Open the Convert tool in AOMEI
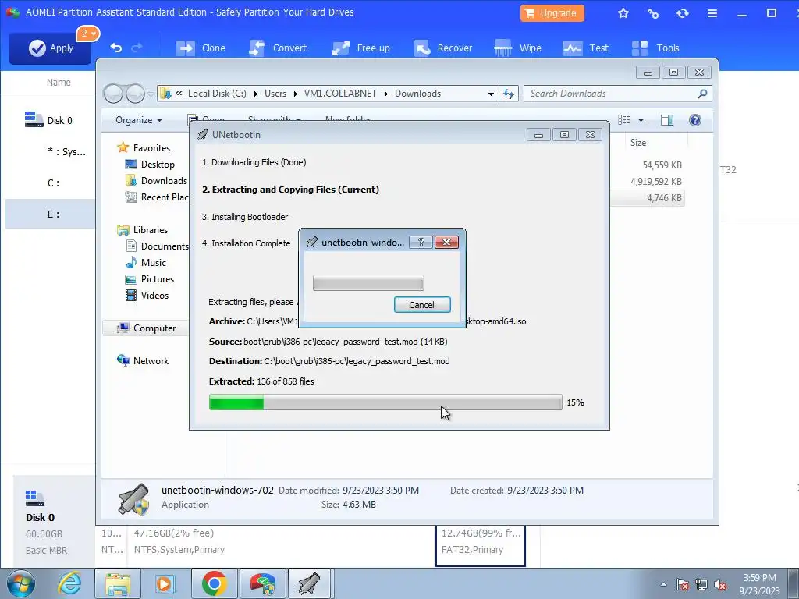This screenshot has width=799, height=599. [x=278, y=48]
